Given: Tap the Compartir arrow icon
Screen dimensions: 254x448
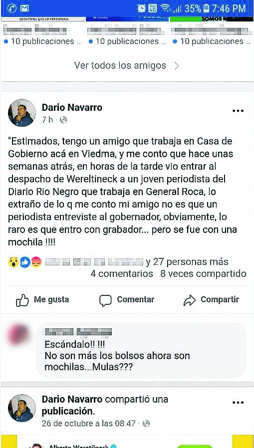Looking at the screenshot, I should click(189, 300).
